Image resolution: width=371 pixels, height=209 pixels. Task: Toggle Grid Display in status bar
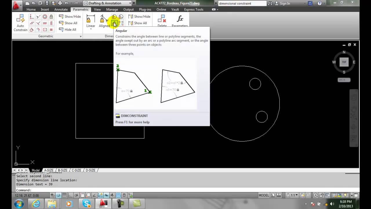(x=64, y=195)
